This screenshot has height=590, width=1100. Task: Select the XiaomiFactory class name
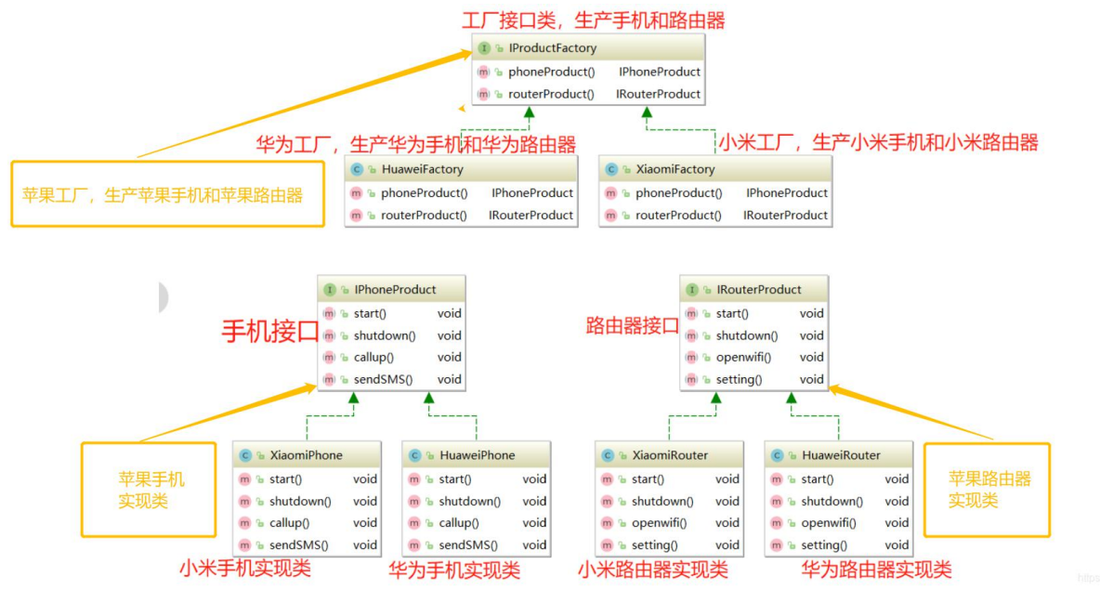click(675, 169)
